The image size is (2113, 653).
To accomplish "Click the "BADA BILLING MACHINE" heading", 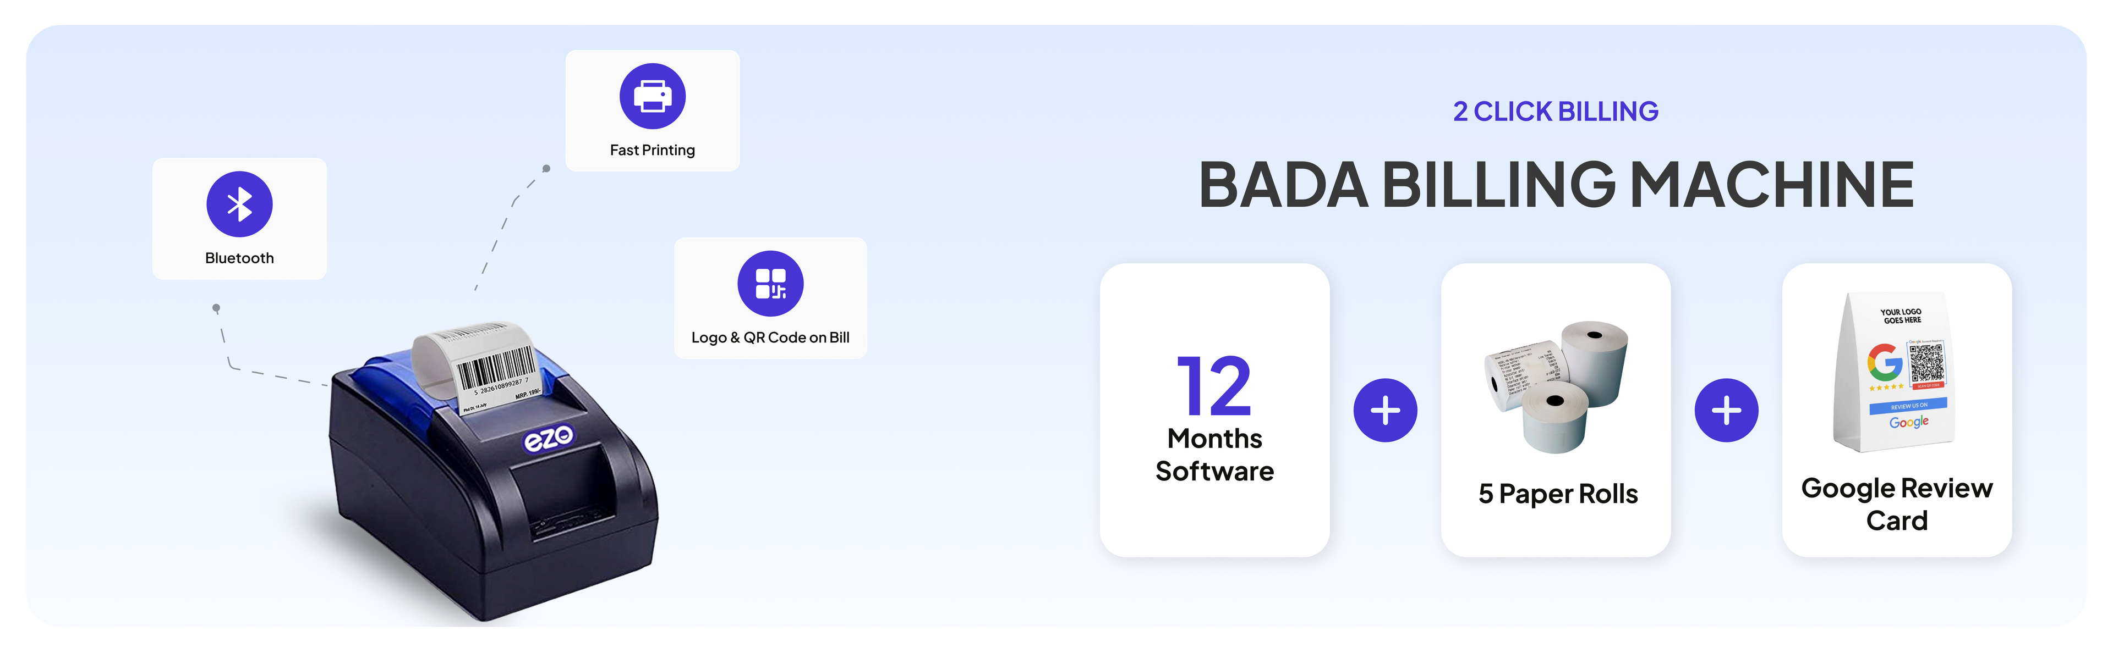I will [1555, 185].
